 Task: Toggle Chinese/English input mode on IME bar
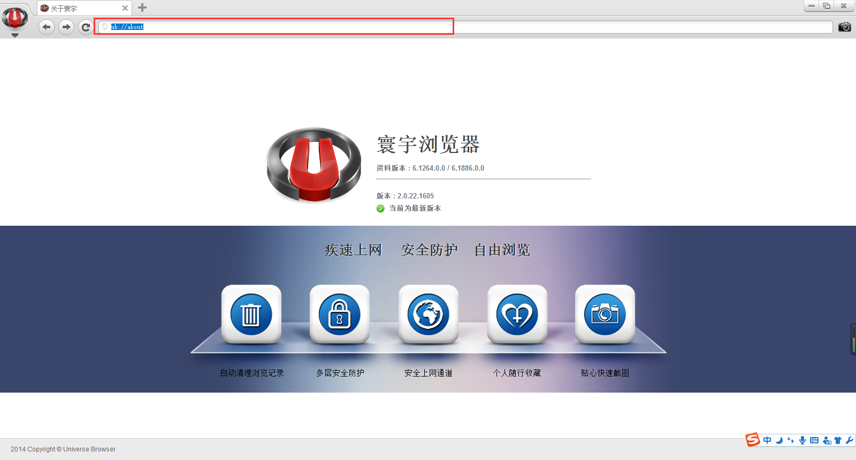(767, 440)
